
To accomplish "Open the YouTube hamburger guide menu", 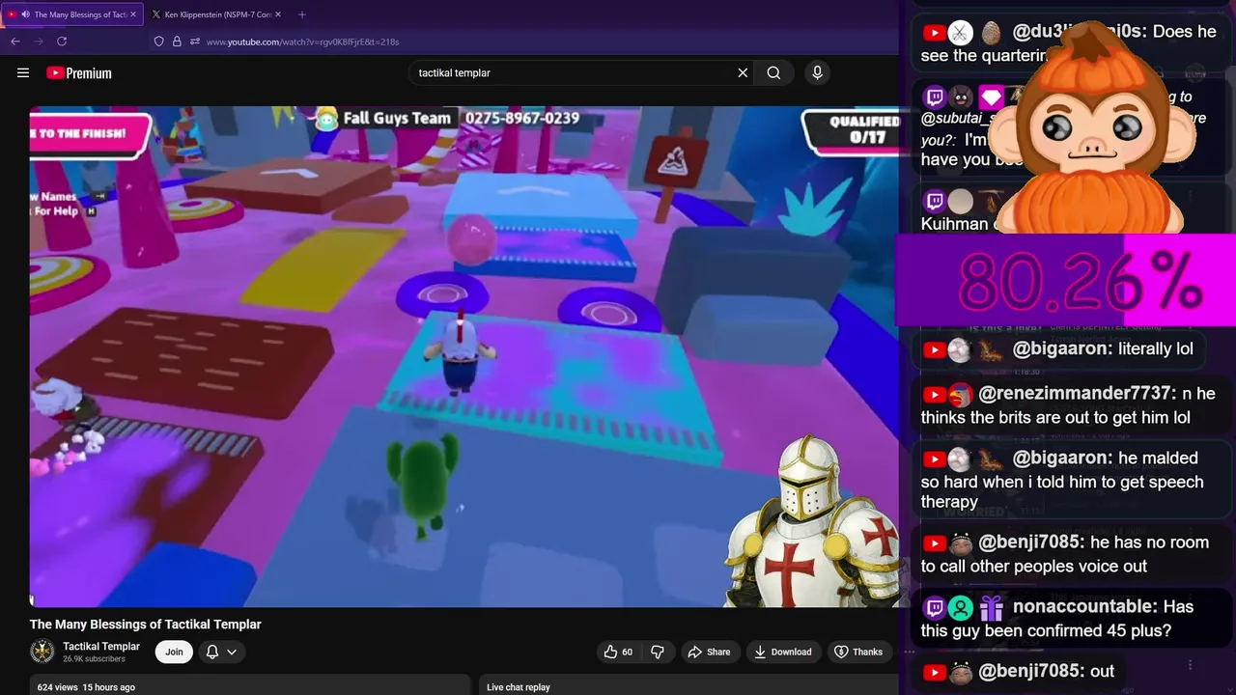I will pos(23,72).
